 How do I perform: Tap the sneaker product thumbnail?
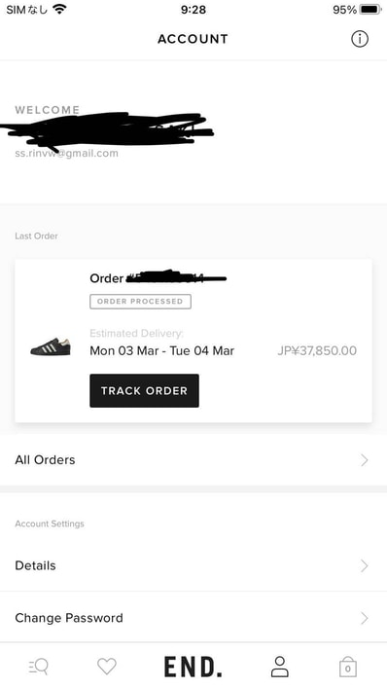(x=51, y=346)
